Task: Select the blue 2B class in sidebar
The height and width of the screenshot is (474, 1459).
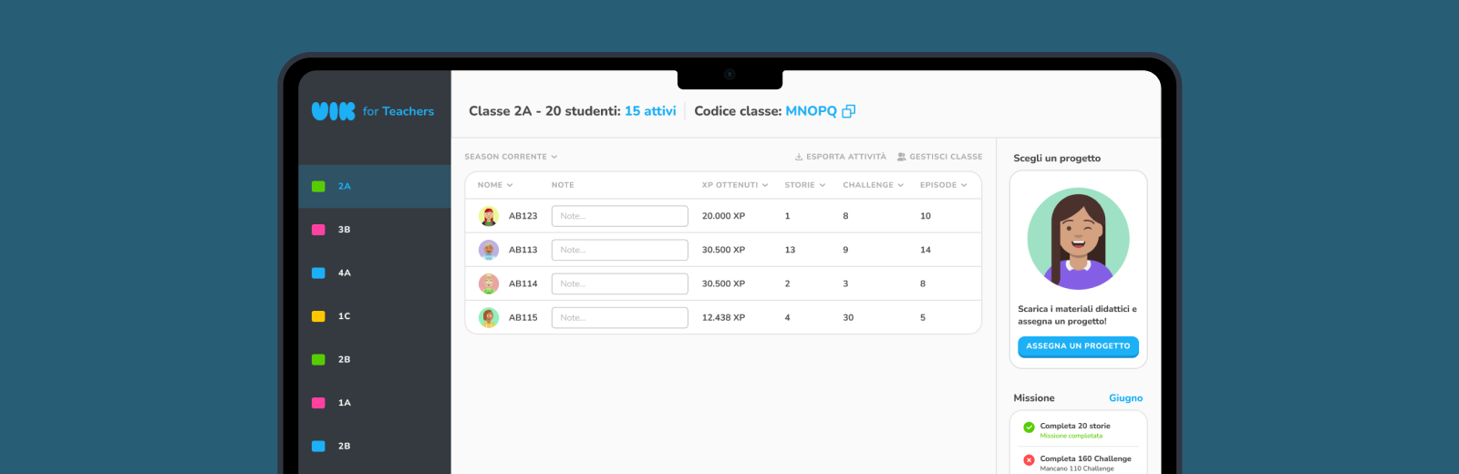Action: (x=375, y=446)
